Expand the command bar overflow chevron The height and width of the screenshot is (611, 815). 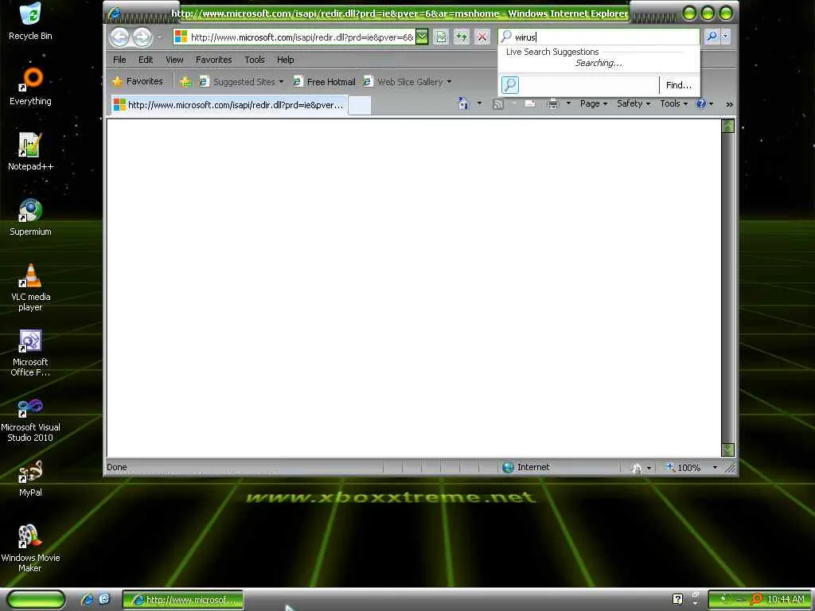click(x=729, y=104)
